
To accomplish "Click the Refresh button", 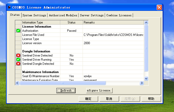I will [66, 91].
